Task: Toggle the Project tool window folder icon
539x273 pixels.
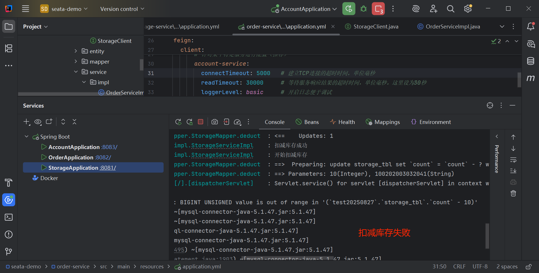Action: (x=9, y=26)
